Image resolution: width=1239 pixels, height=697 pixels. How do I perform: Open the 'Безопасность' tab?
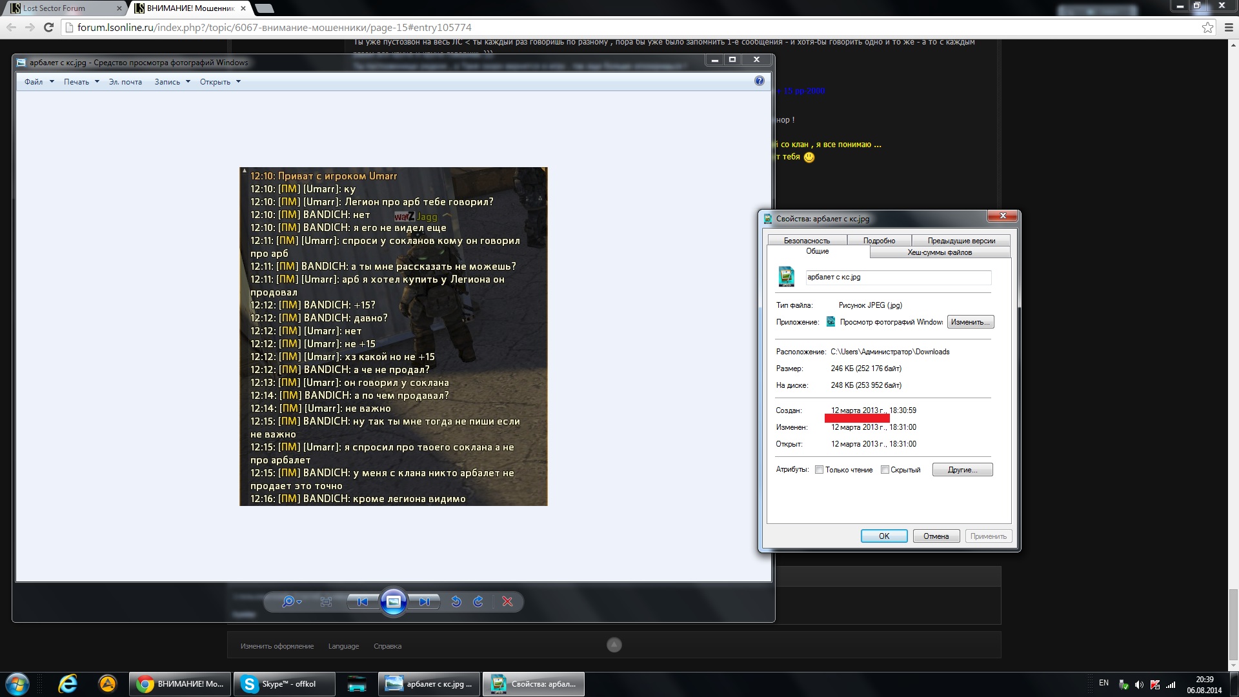807,241
